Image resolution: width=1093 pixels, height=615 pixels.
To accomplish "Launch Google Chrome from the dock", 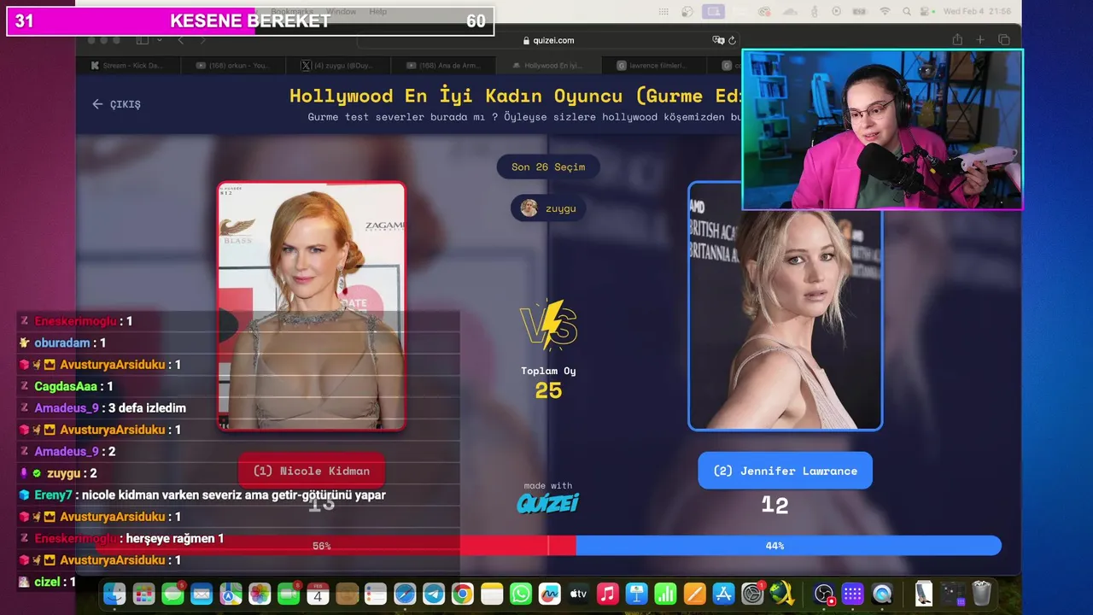I will 463,594.
